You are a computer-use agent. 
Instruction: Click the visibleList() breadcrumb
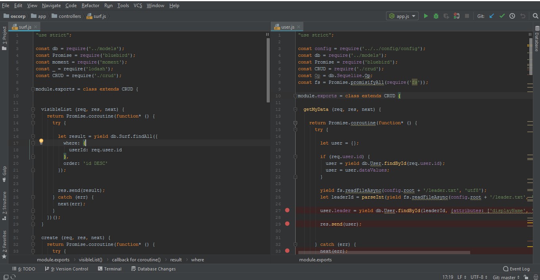90,260
